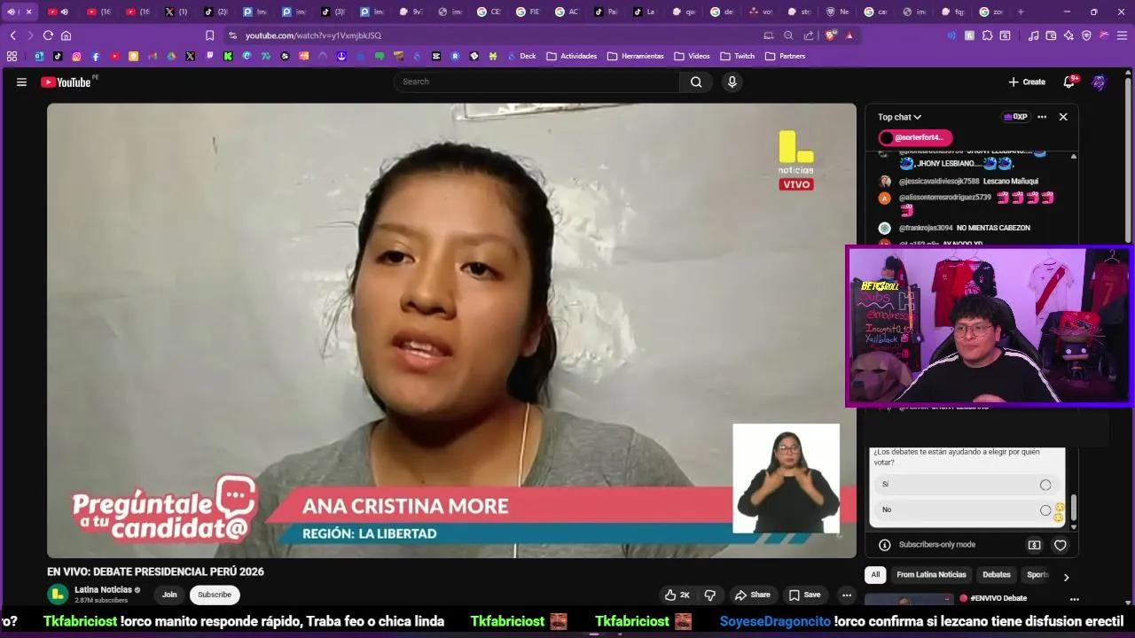This screenshot has height=638, width=1135.
Task: Open the Deck bookmark
Action: pyautogui.click(x=521, y=56)
